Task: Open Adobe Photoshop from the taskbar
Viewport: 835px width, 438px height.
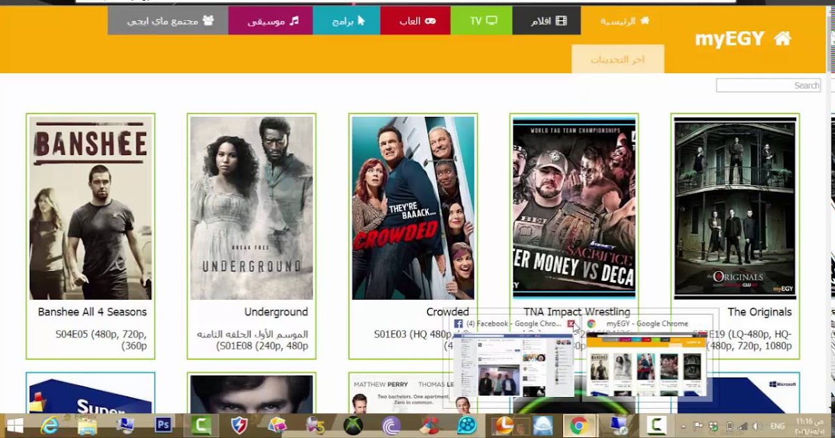Action: [162, 425]
